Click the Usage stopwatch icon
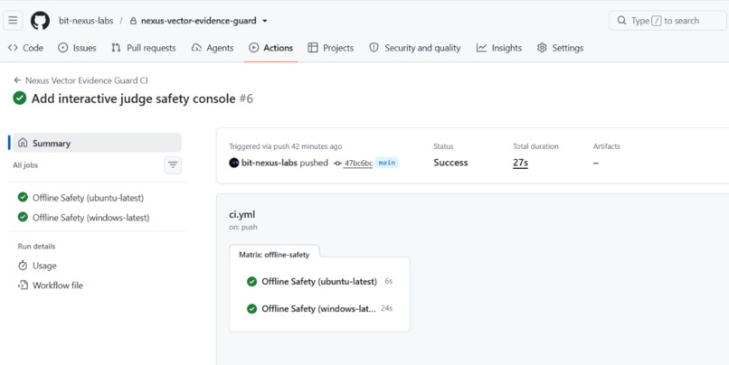The width and height of the screenshot is (729, 365). click(23, 266)
